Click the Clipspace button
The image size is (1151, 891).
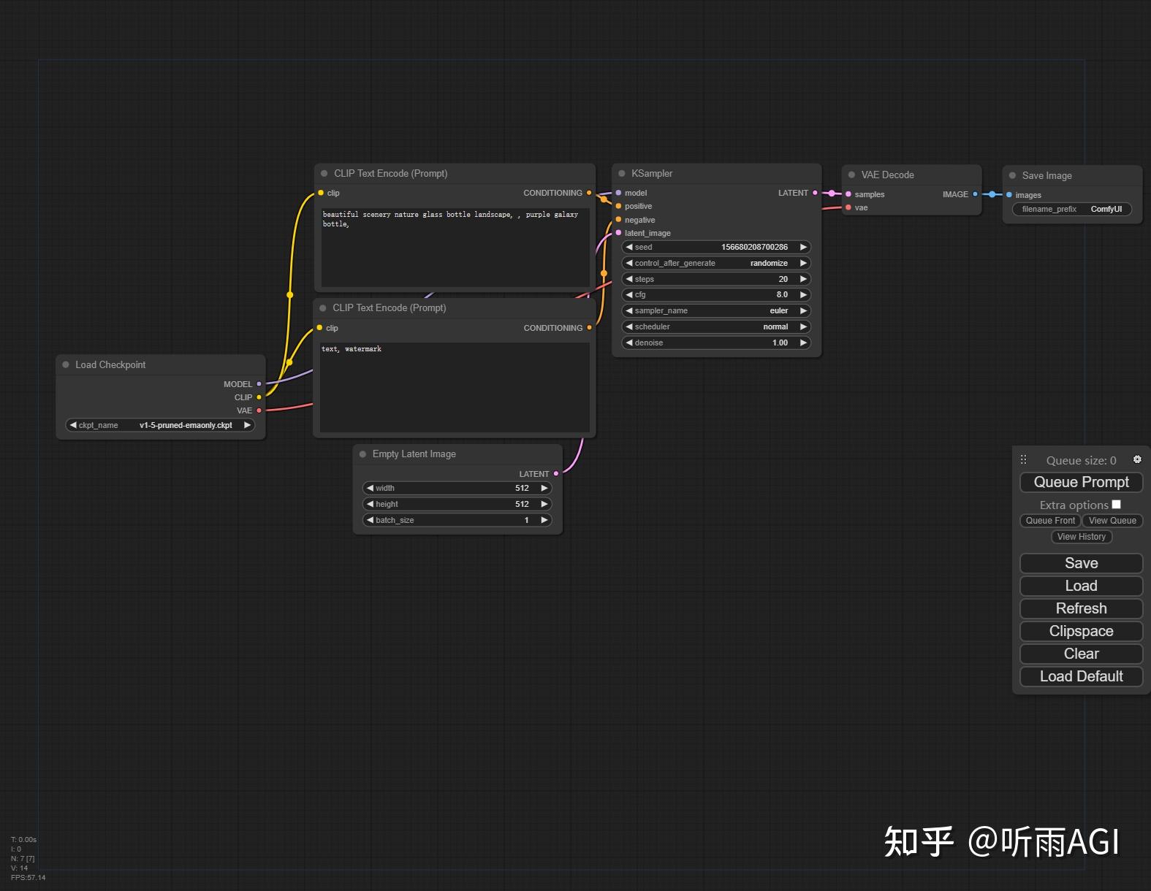point(1081,631)
